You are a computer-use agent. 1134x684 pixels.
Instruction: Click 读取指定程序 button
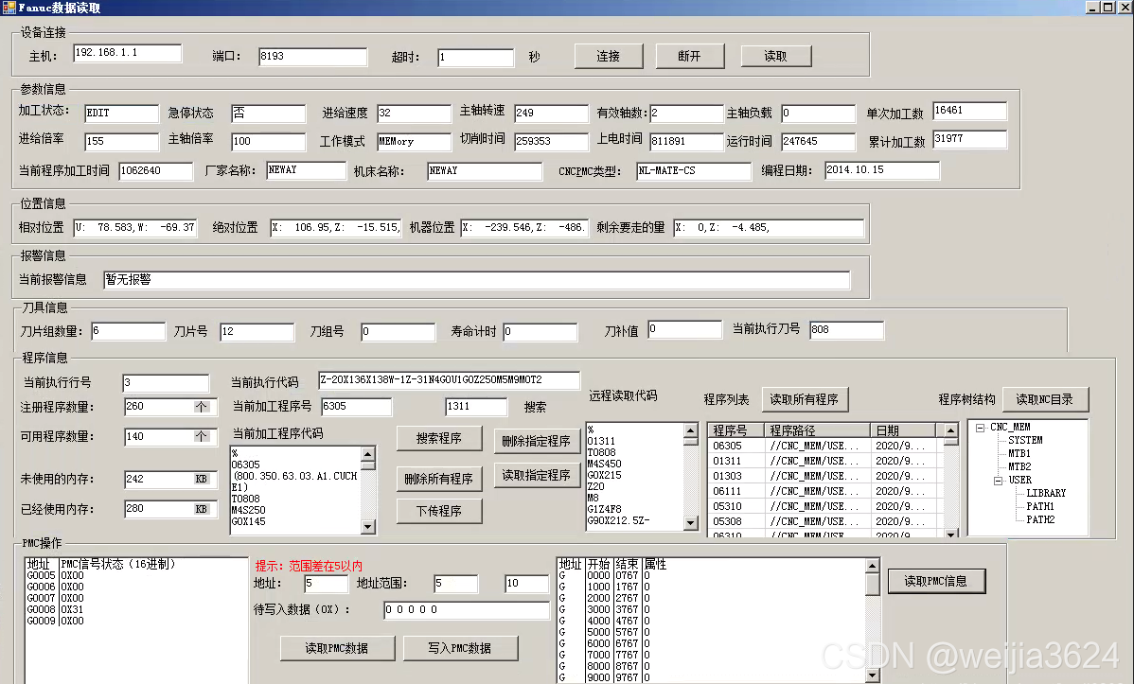536,475
